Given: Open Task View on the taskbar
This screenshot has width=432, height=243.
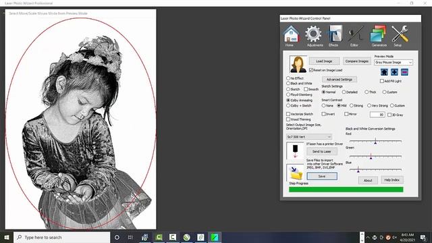Looking at the screenshot, I should [x=130, y=238].
